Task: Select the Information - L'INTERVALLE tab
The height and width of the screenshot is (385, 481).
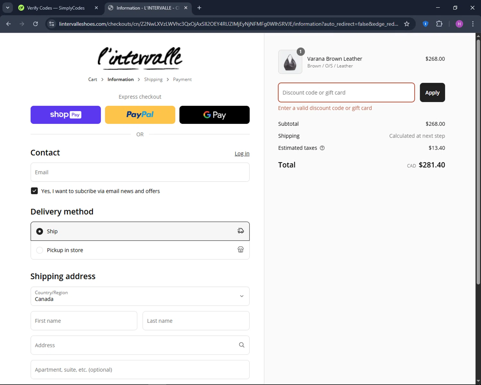Action: [148, 8]
